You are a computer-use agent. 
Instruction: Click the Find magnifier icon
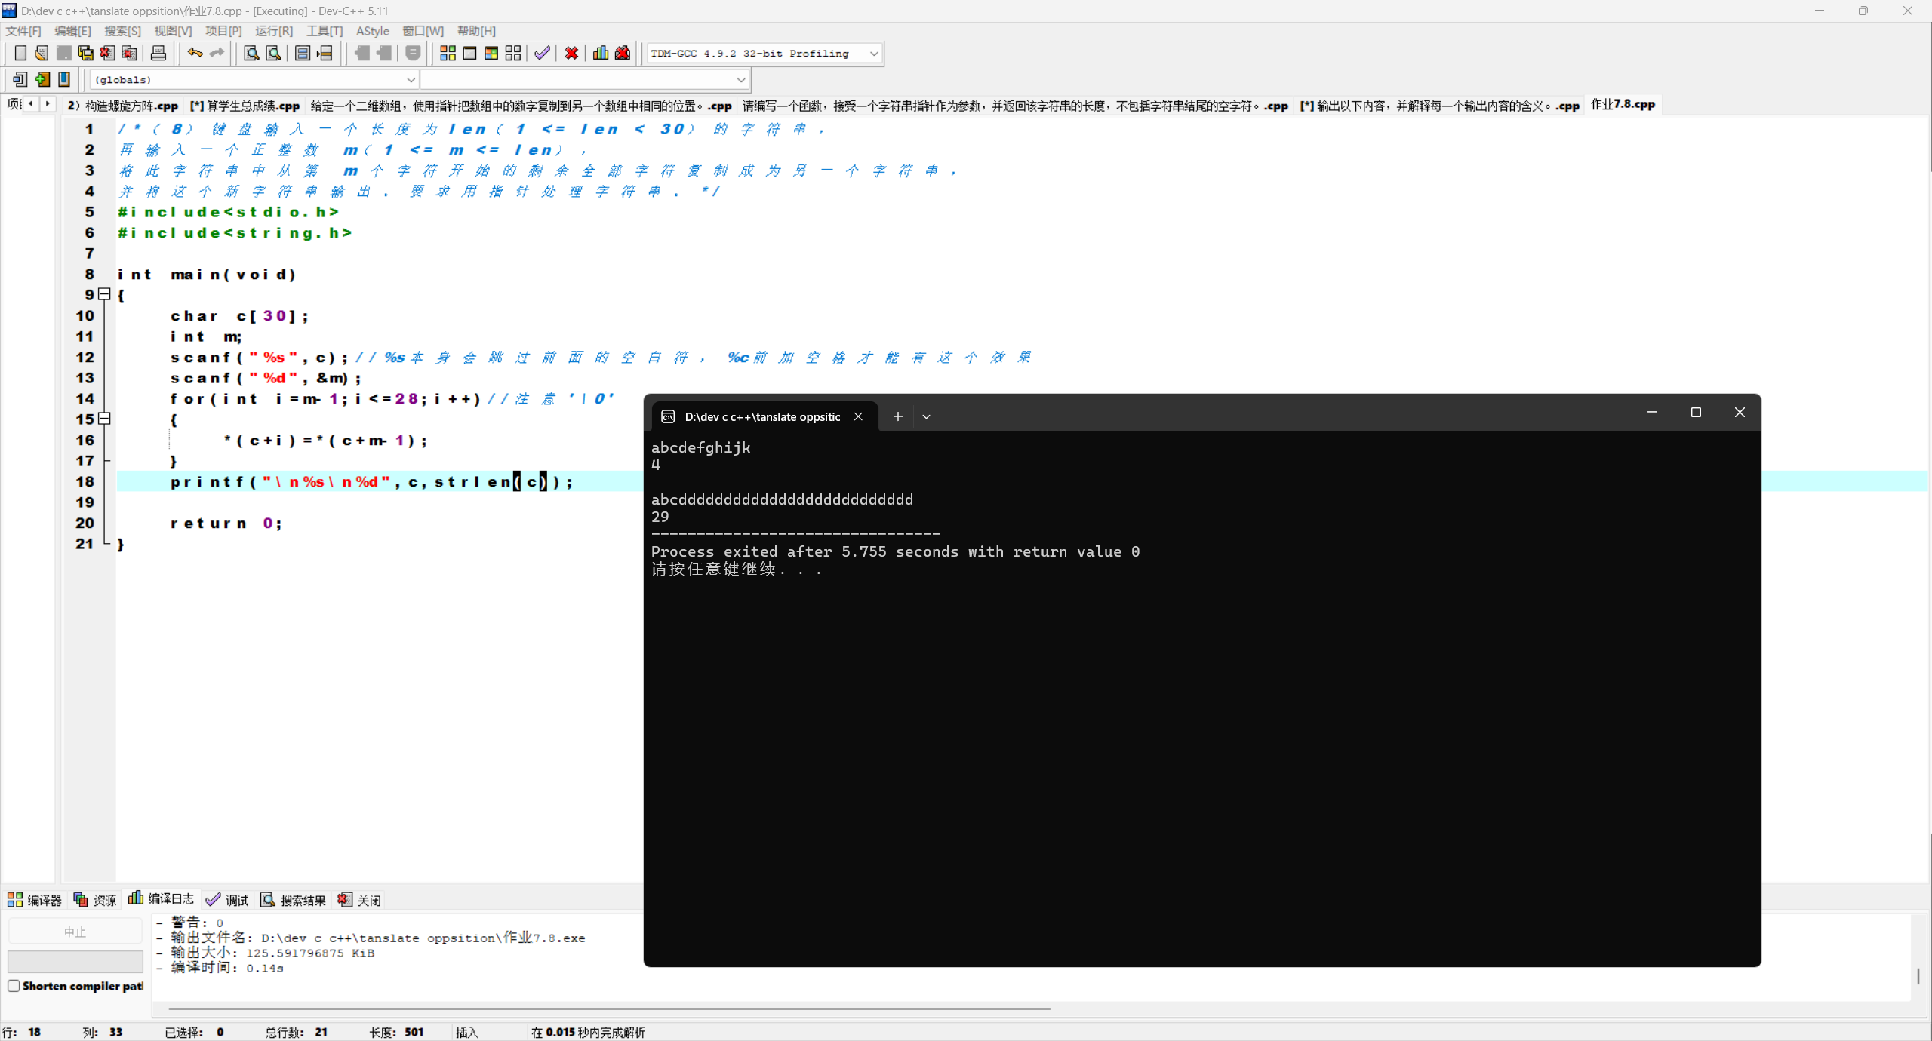(x=251, y=53)
